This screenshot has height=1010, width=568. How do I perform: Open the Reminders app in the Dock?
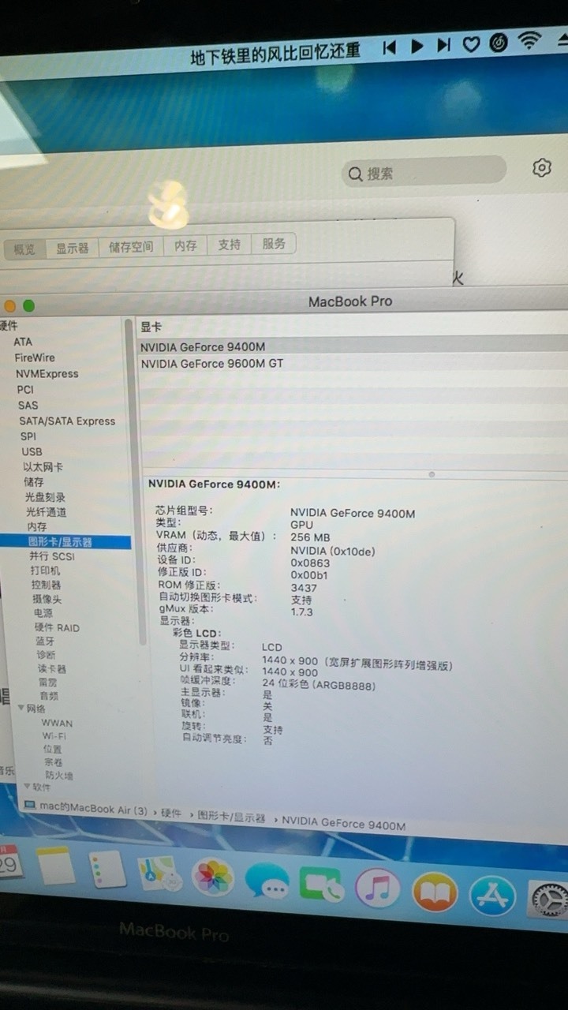pos(106,869)
